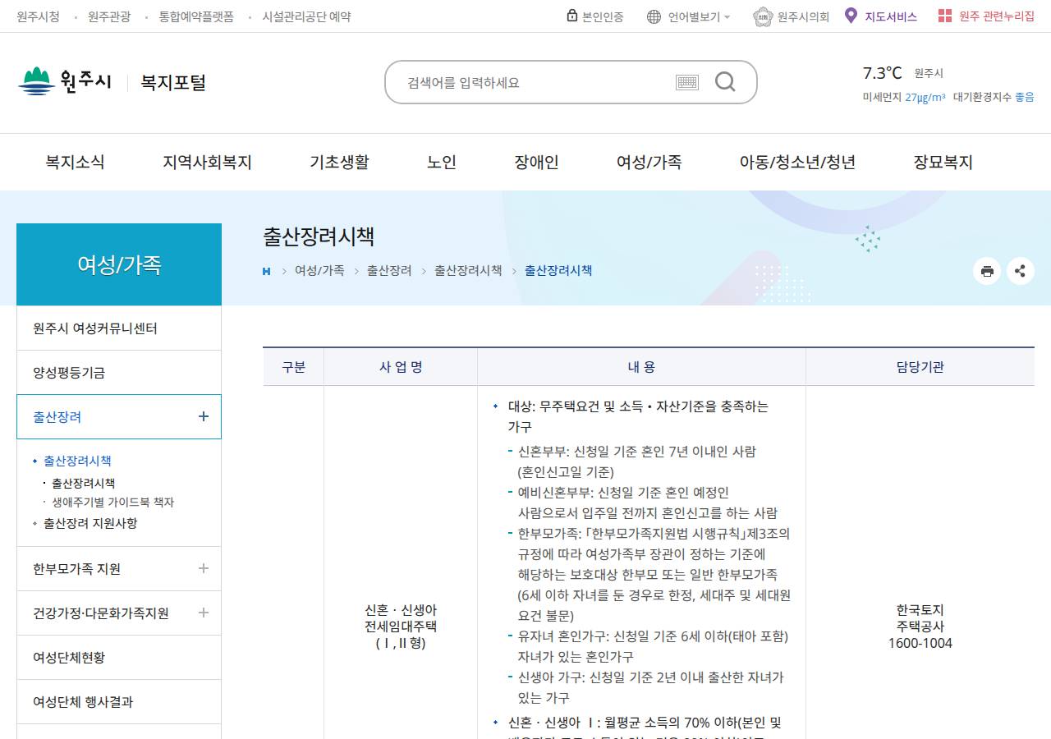Open 원주시 여성커뮤니센터 in sidebar

(119, 328)
